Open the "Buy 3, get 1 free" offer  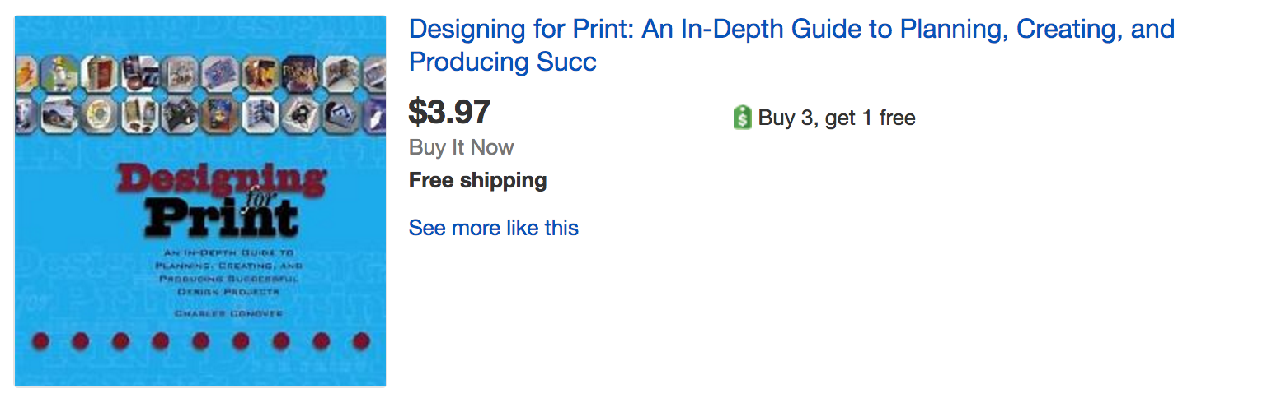(836, 118)
